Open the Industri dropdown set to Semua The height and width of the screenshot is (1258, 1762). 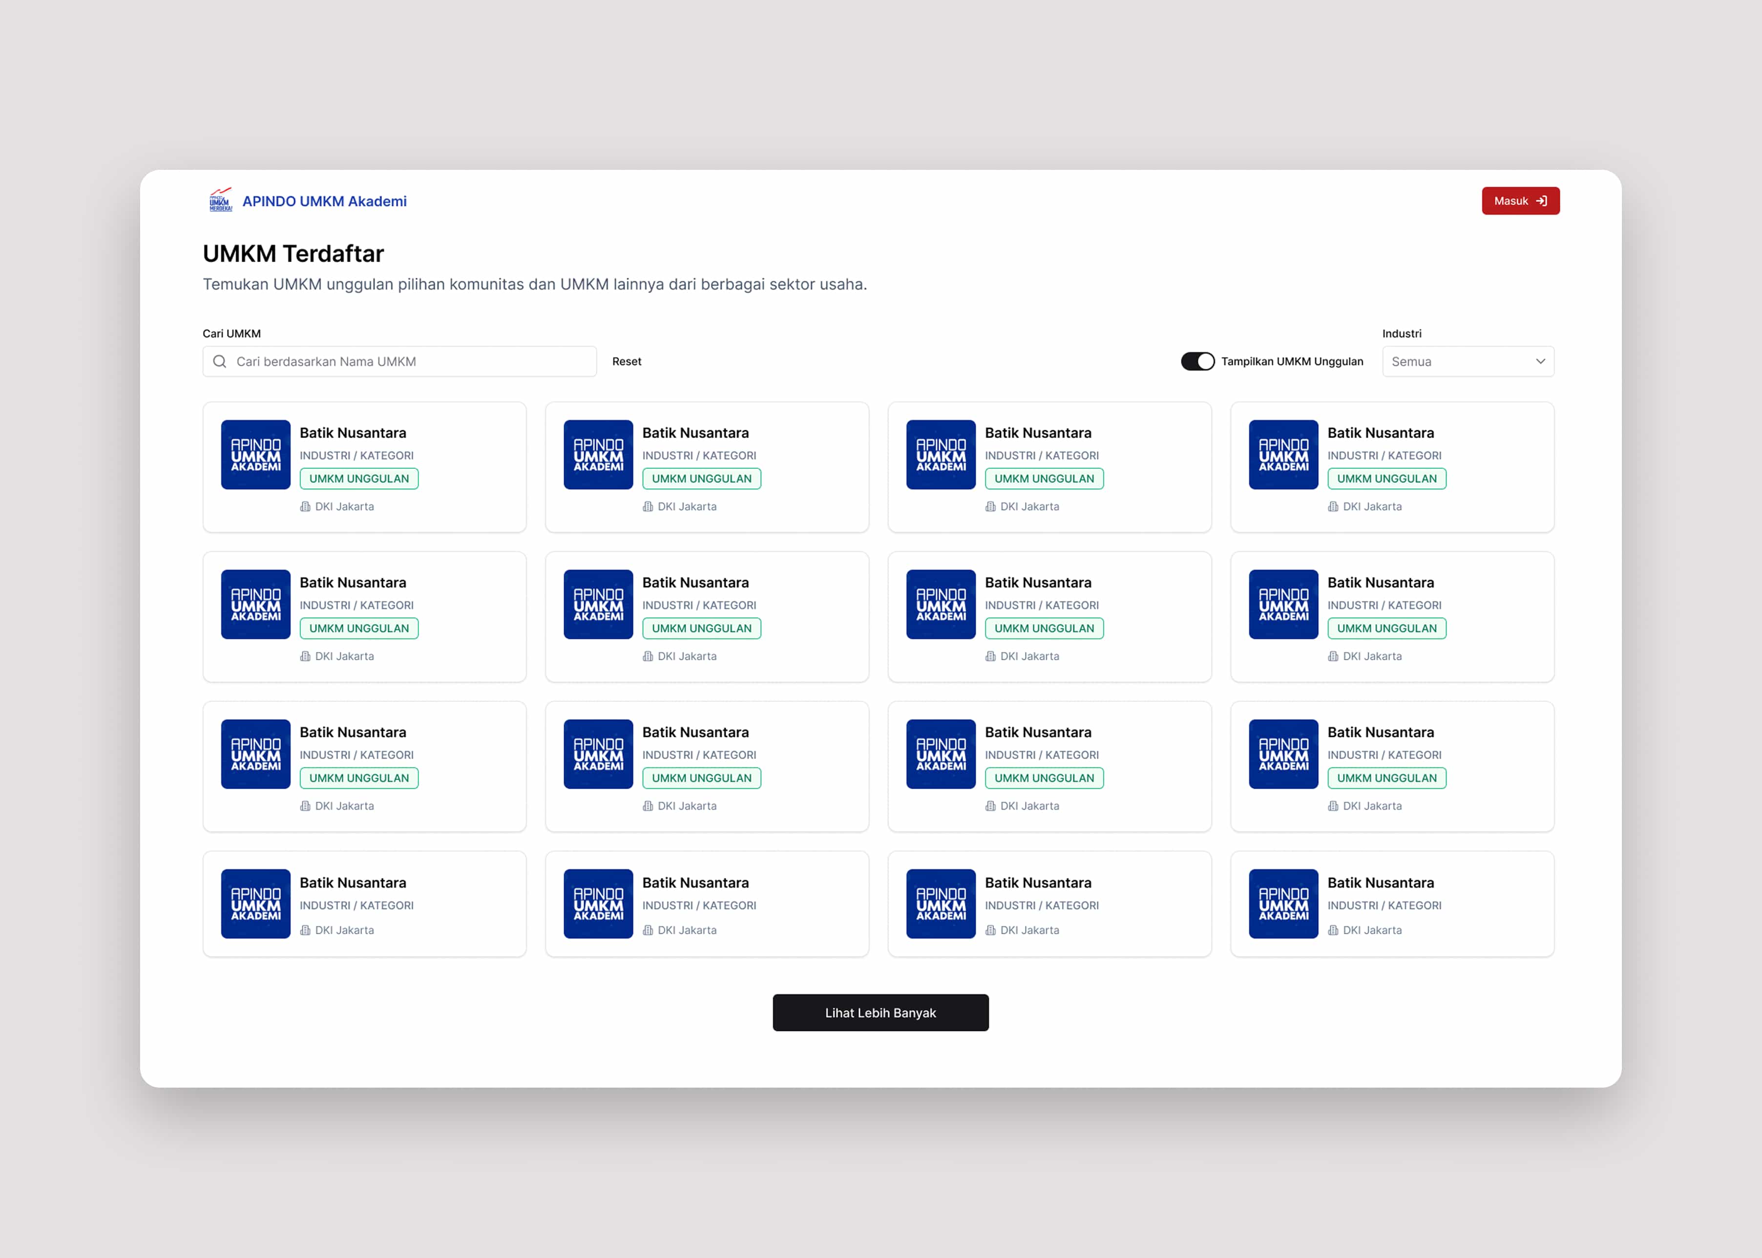coord(1468,362)
